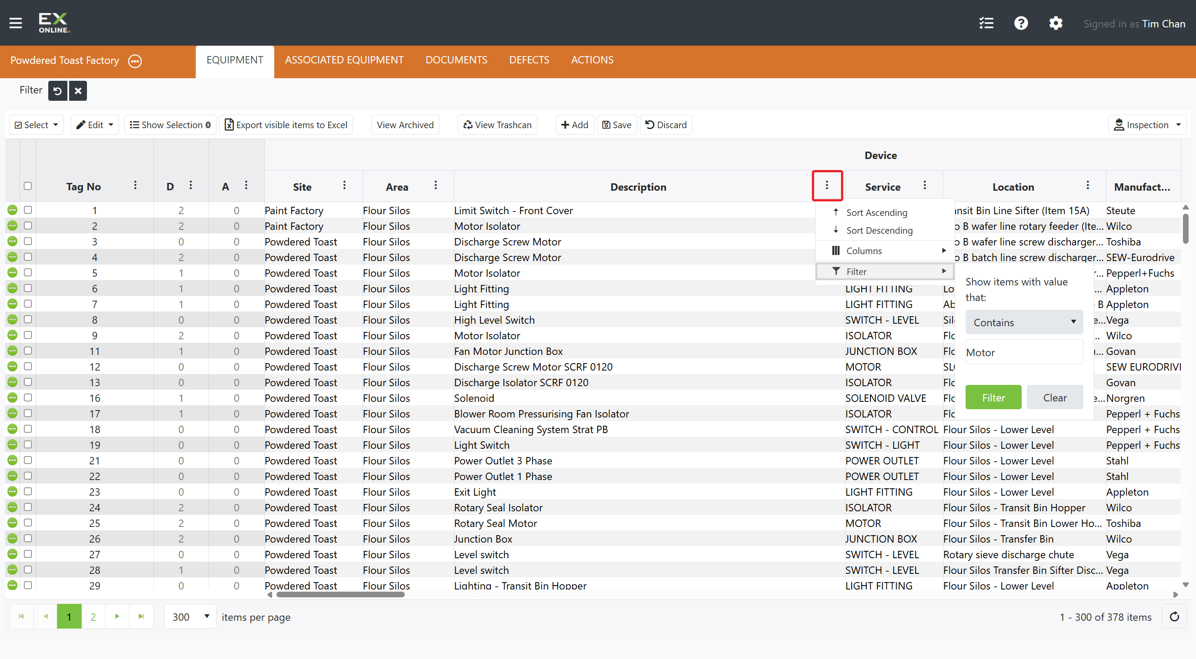
Task: Open the hamburger navigation menu
Action: click(16, 23)
